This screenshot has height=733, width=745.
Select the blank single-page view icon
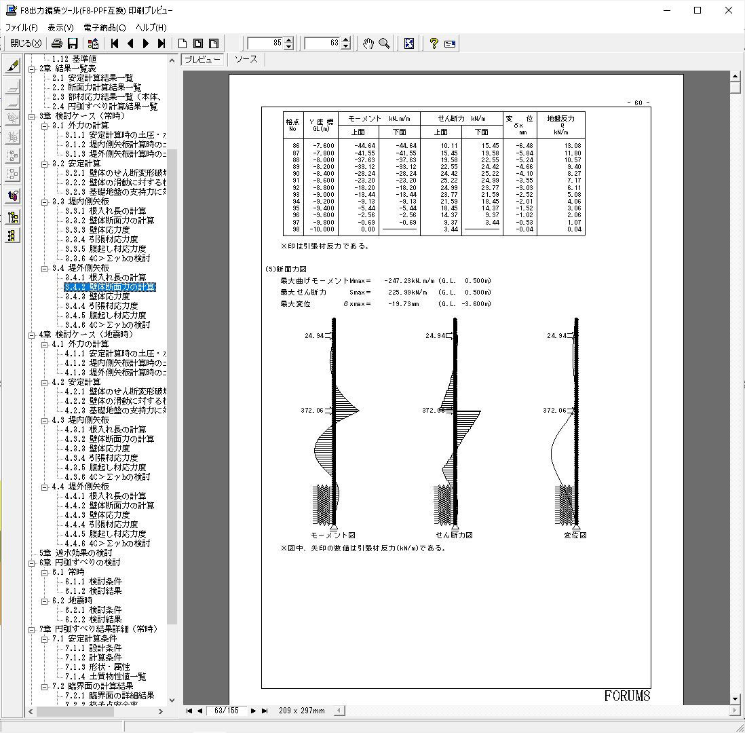click(183, 43)
